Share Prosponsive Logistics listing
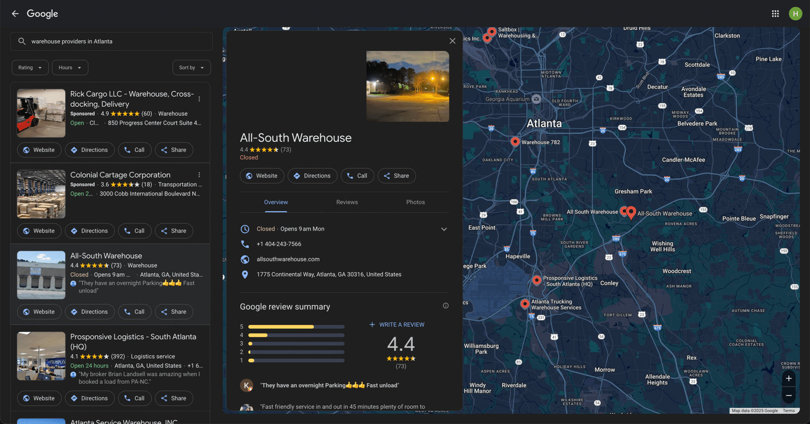The image size is (810, 424). pos(174,399)
